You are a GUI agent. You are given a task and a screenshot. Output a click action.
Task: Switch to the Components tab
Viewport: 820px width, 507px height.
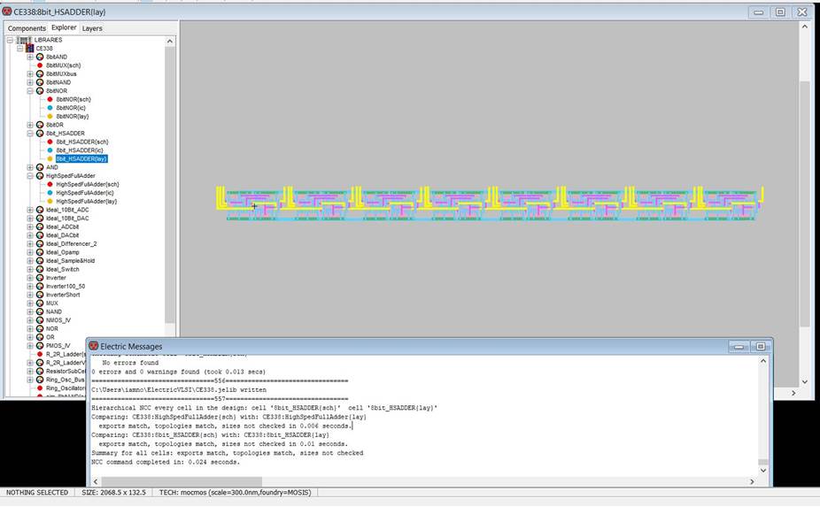click(27, 28)
